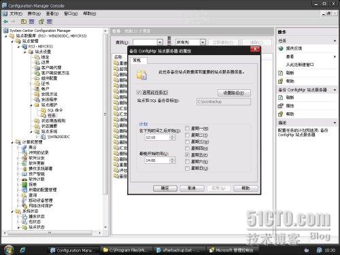
Task: Click the 客户端代理 (Client Agents) icon
Action: click(37, 67)
